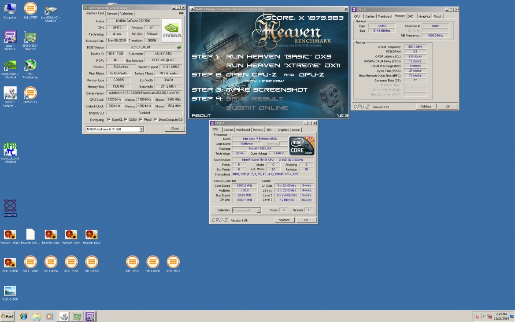Toggle the CUDA checkbox
Screen dimensions: 515x322
click(126, 119)
